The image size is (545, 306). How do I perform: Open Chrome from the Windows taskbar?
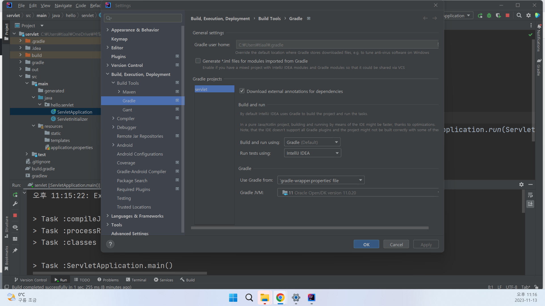pyautogui.click(x=280, y=297)
